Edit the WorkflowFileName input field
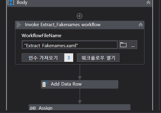The image size is (161, 113). pos(70,45)
